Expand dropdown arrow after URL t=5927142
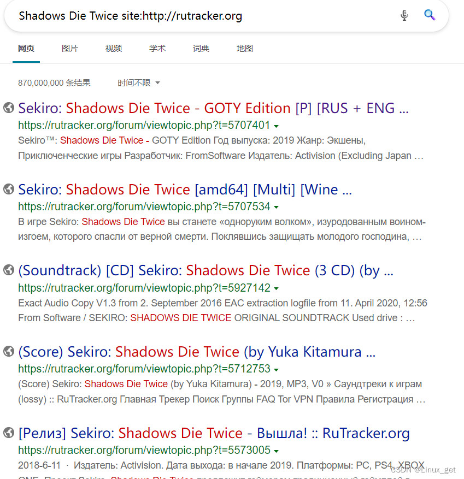The height and width of the screenshot is (479, 464). pos(276,288)
